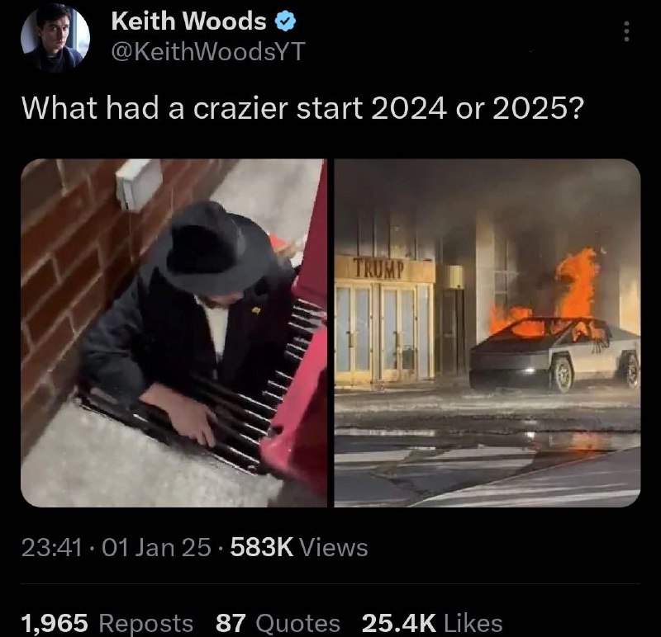Image resolution: width=661 pixels, height=637 pixels.
Task: Click the 01 Jan 25 date
Action: [x=156, y=547]
